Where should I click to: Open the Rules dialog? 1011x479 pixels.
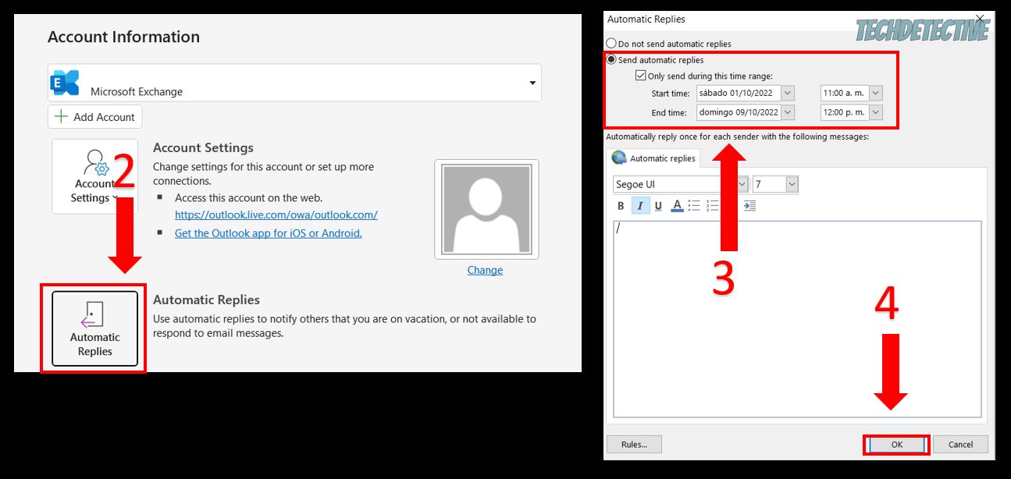tap(632, 444)
